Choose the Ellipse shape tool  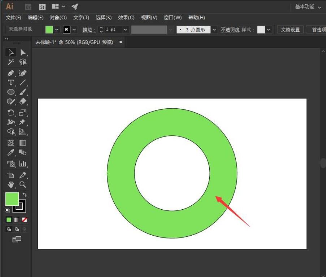click(11, 92)
